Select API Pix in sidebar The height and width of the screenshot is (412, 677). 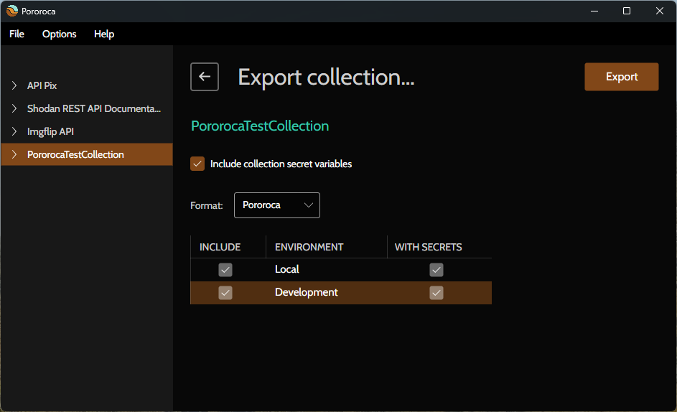[87, 85]
